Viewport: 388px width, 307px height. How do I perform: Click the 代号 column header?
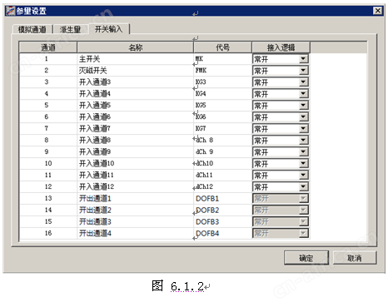click(223, 47)
